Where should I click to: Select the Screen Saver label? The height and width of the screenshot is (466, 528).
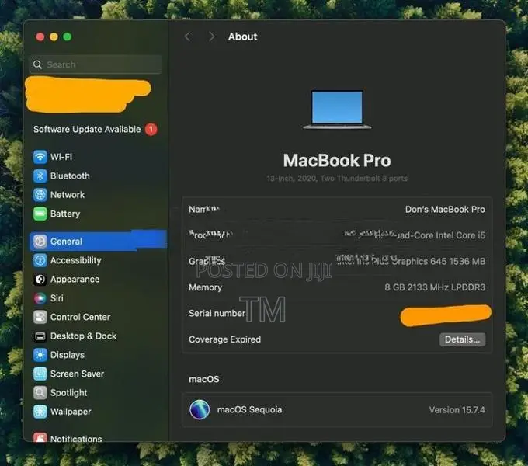77,374
